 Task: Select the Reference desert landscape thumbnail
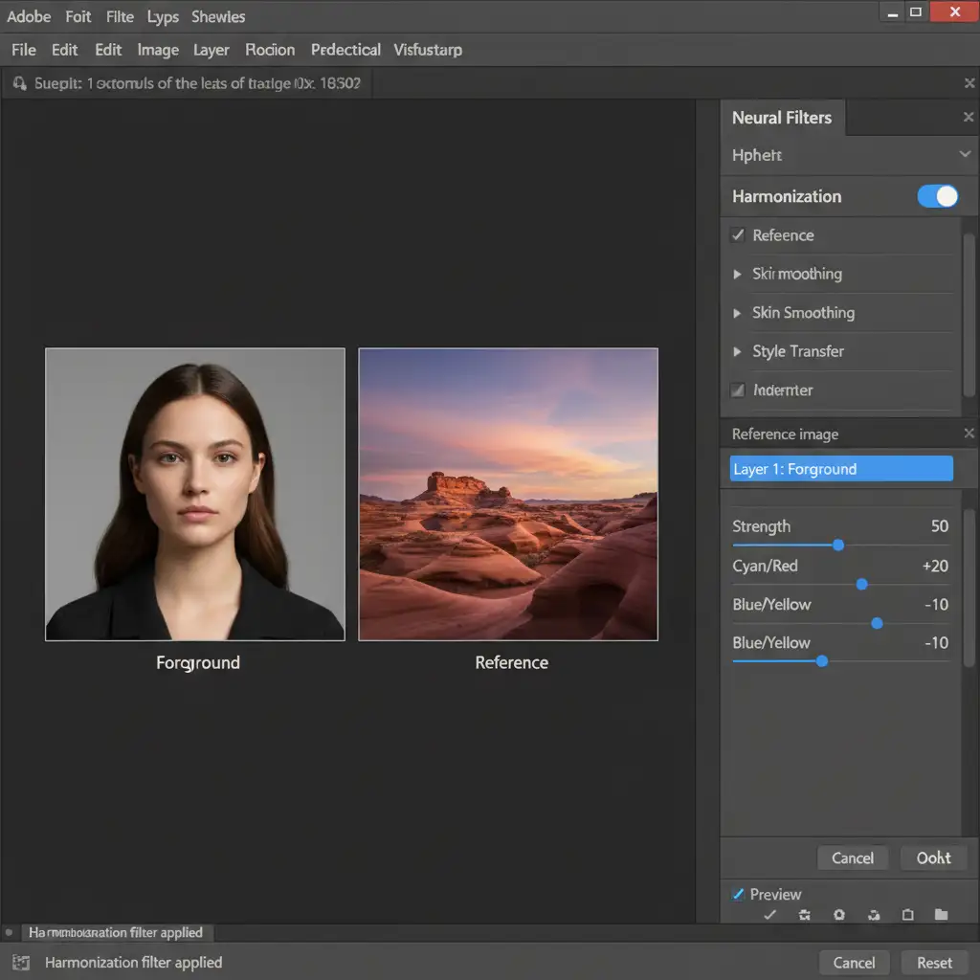pyautogui.click(x=508, y=494)
